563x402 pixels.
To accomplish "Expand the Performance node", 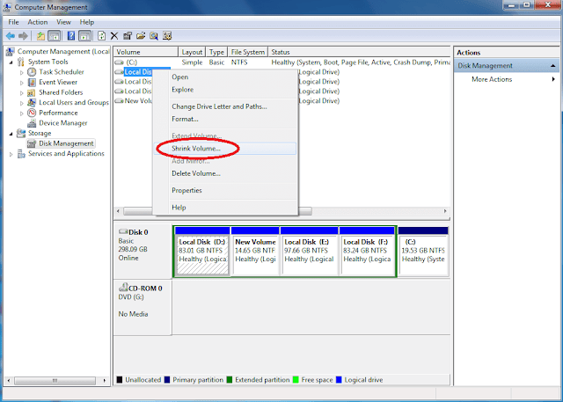I will 21,113.
